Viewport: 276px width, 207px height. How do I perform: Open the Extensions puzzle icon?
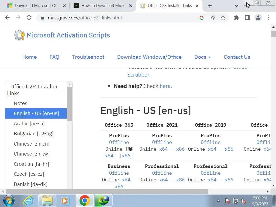point(236,18)
